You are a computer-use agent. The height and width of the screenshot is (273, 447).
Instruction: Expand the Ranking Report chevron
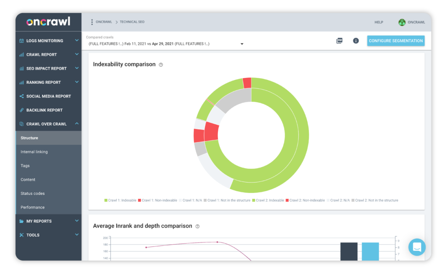click(77, 82)
